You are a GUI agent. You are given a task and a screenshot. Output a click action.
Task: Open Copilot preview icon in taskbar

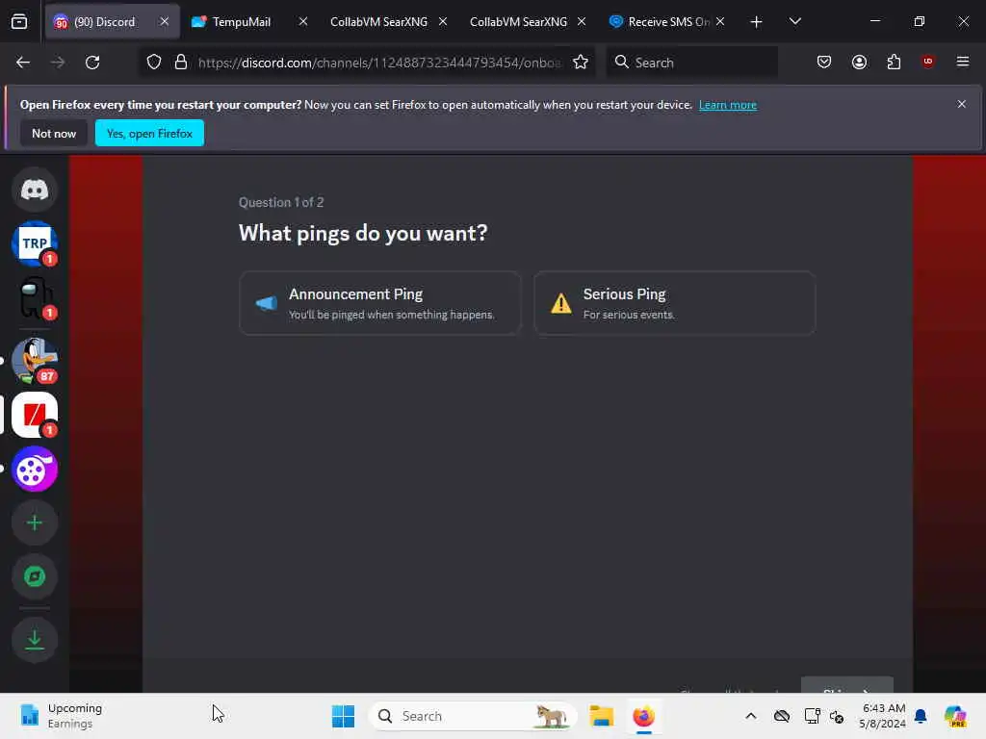[955, 716]
